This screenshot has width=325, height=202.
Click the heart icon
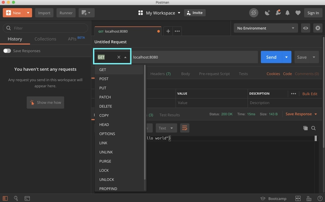(x=298, y=13)
